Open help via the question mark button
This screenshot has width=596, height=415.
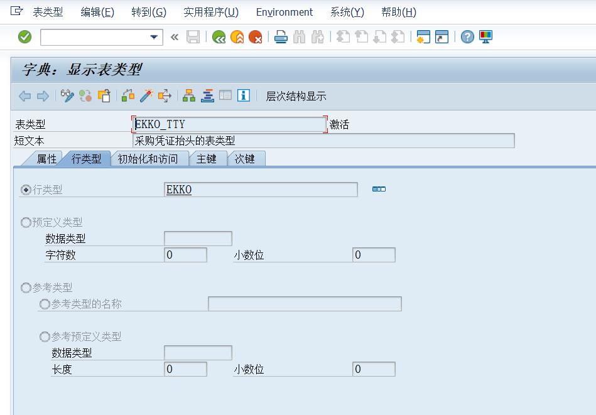pos(467,36)
